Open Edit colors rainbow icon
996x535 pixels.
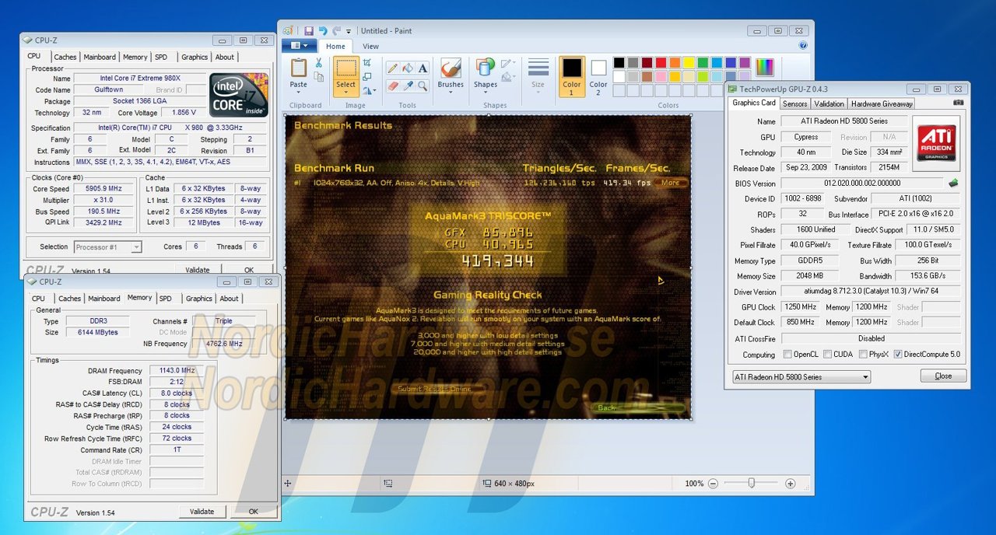pyautogui.click(x=765, y=67)
